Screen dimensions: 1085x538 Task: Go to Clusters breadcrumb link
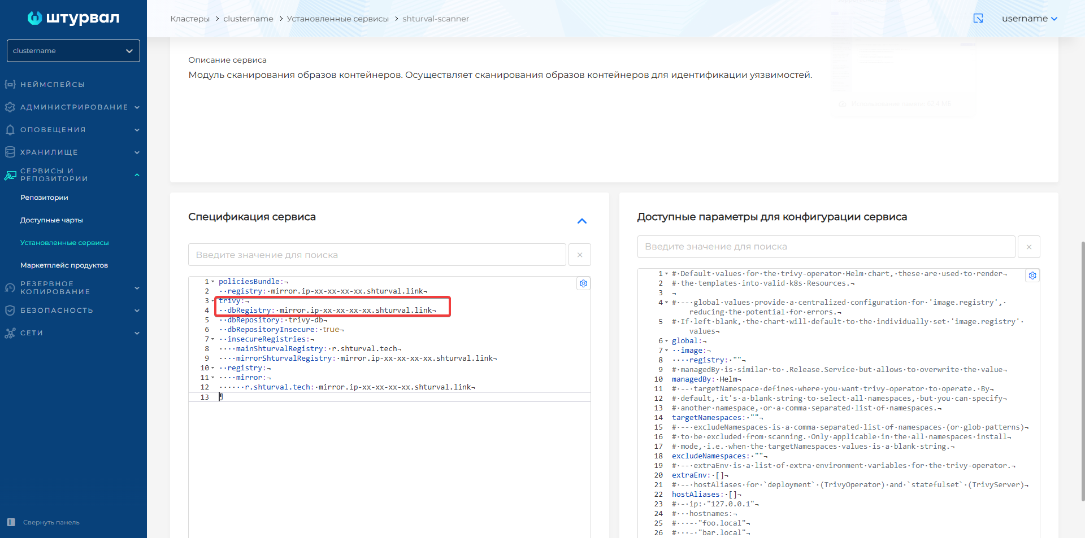click(190, 19)
